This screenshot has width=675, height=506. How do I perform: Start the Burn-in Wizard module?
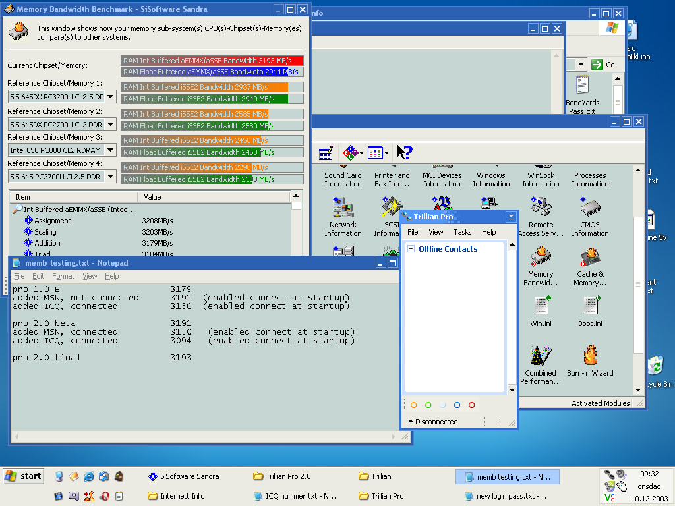(x=590, y=360)
